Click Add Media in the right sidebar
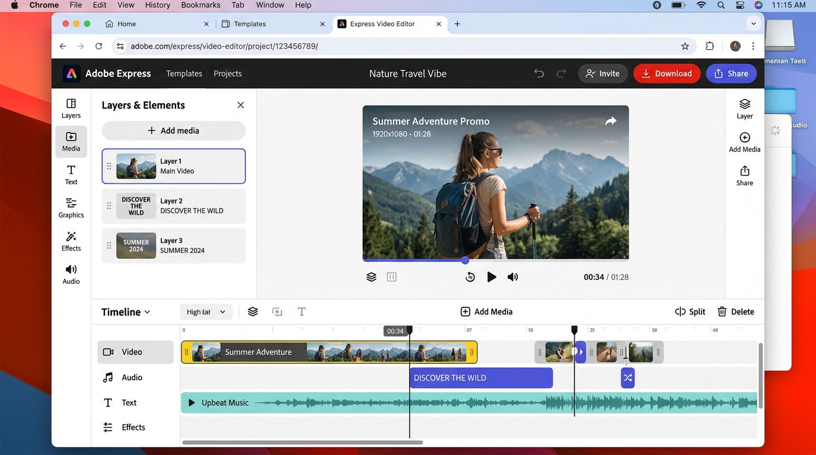 [745, 142]
